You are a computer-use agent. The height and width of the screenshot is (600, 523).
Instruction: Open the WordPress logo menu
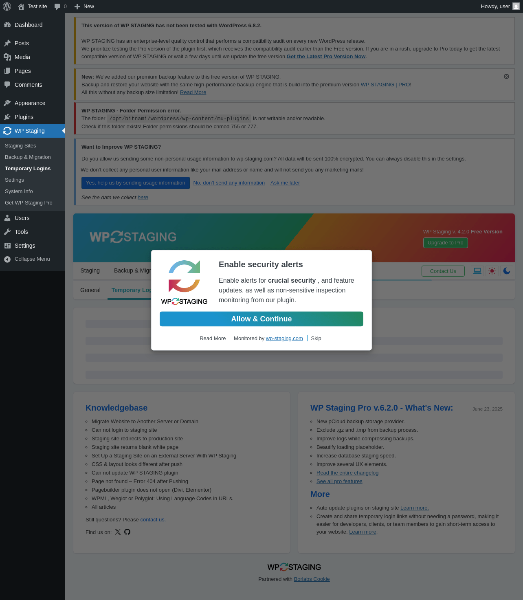pyautogui.click(x=7, y=7)
